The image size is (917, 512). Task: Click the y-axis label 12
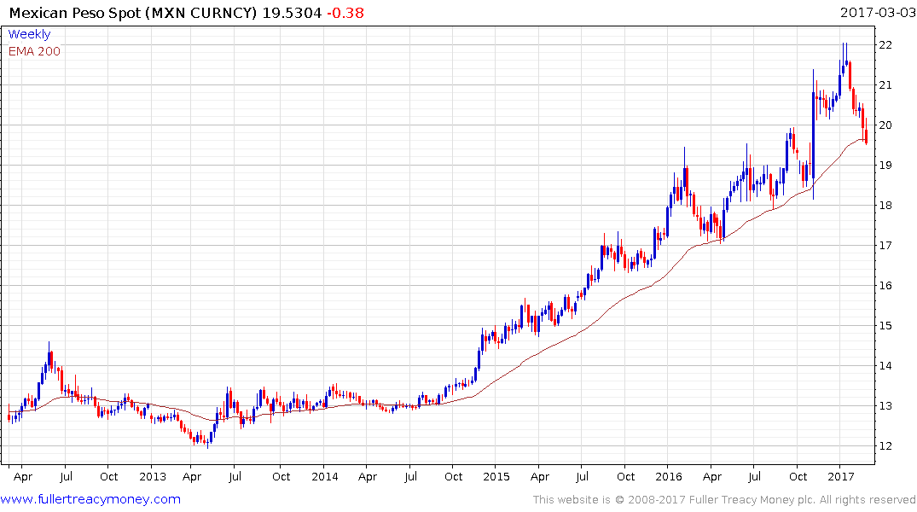click(885, 446)
